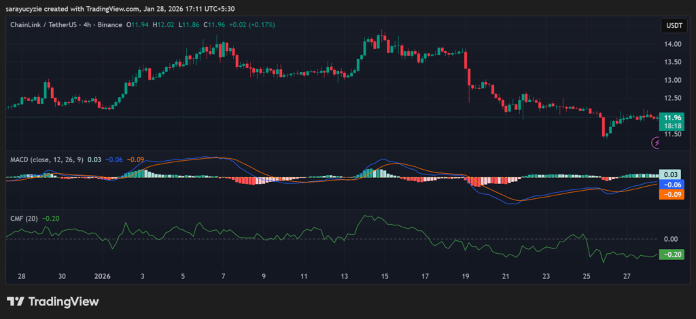This screenshot has height=319, width=696.
Task: Click the purple lightning event icon
Action: click(656, 143)
